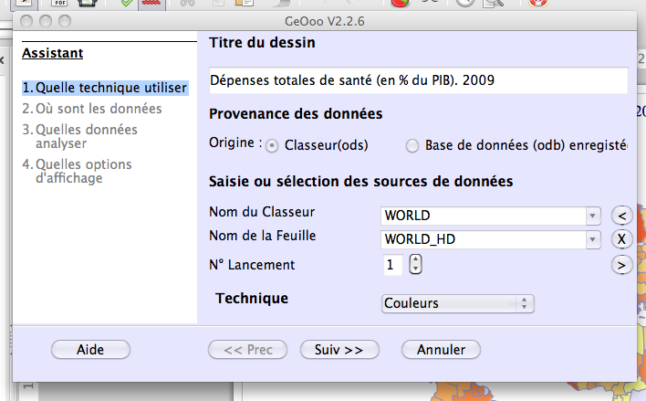Click the 'Suiv >>' button
The image size is (646, 401).
[x=339, y=350]
